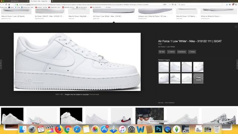
Task: Open System Preferences gear in dock
Action: (x=131, y=129)
